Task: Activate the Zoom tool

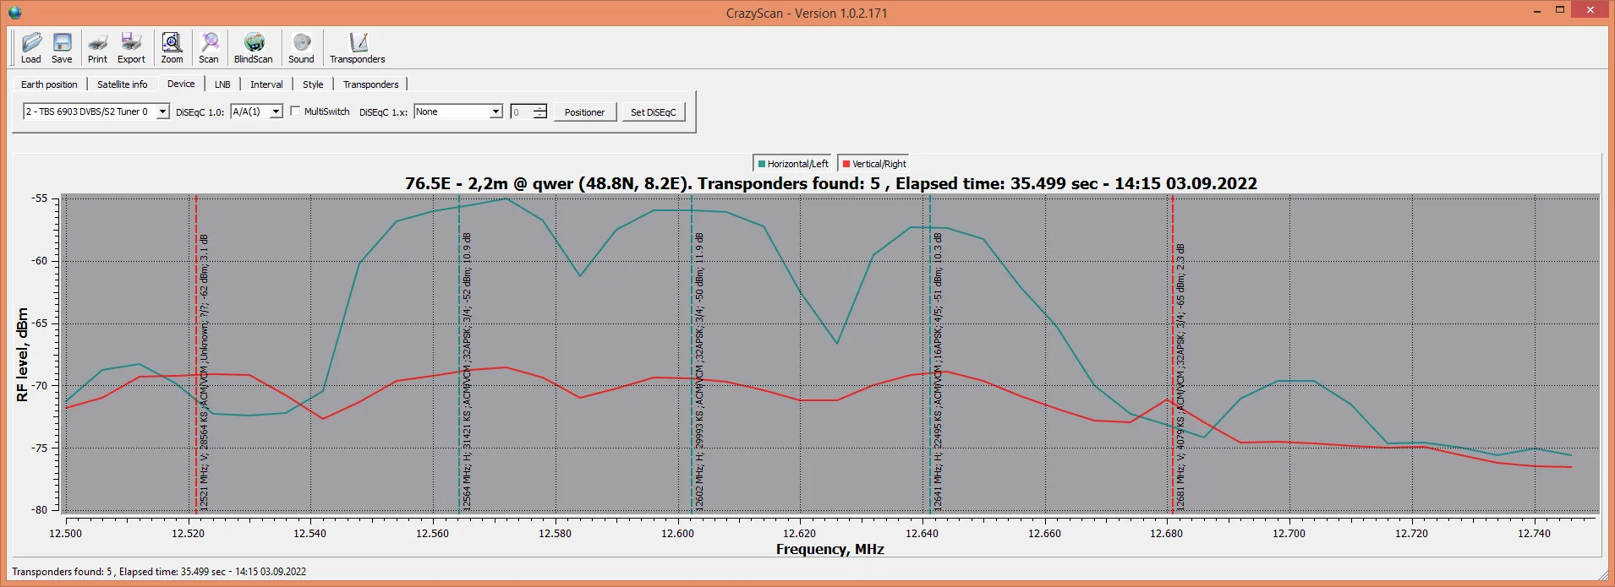Action: (x=172, y=47)
